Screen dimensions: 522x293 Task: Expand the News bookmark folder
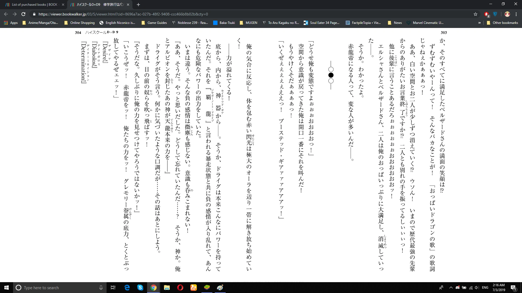[395, 23]
